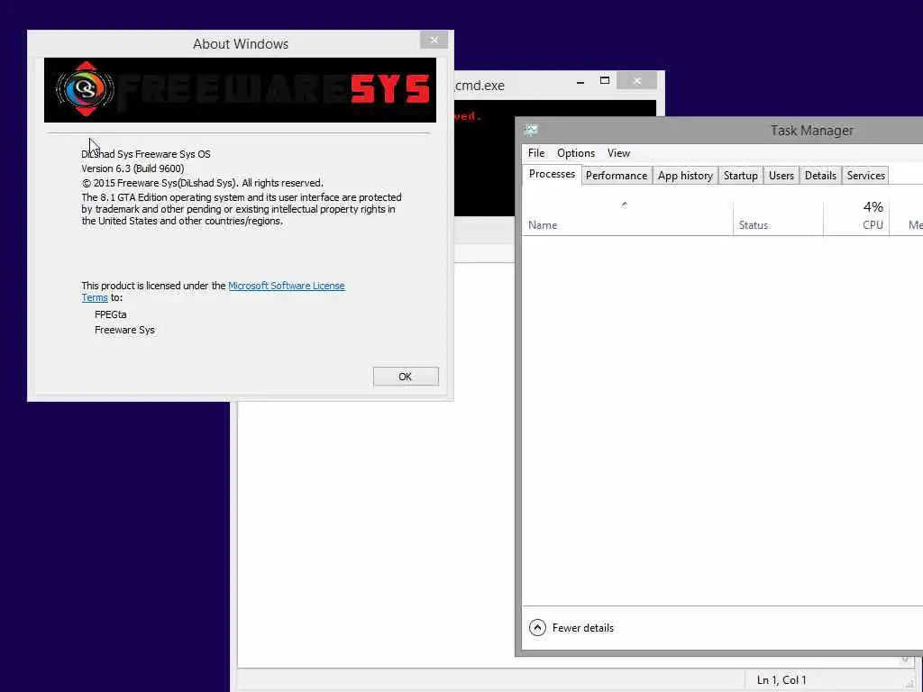Screen dimensions: 923x692
Task: Switch to the Startup tab
Action: coord(741,176)
